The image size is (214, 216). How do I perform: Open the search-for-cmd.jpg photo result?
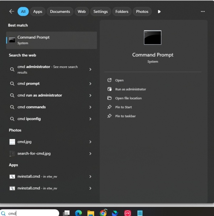(x=34, y=154)
